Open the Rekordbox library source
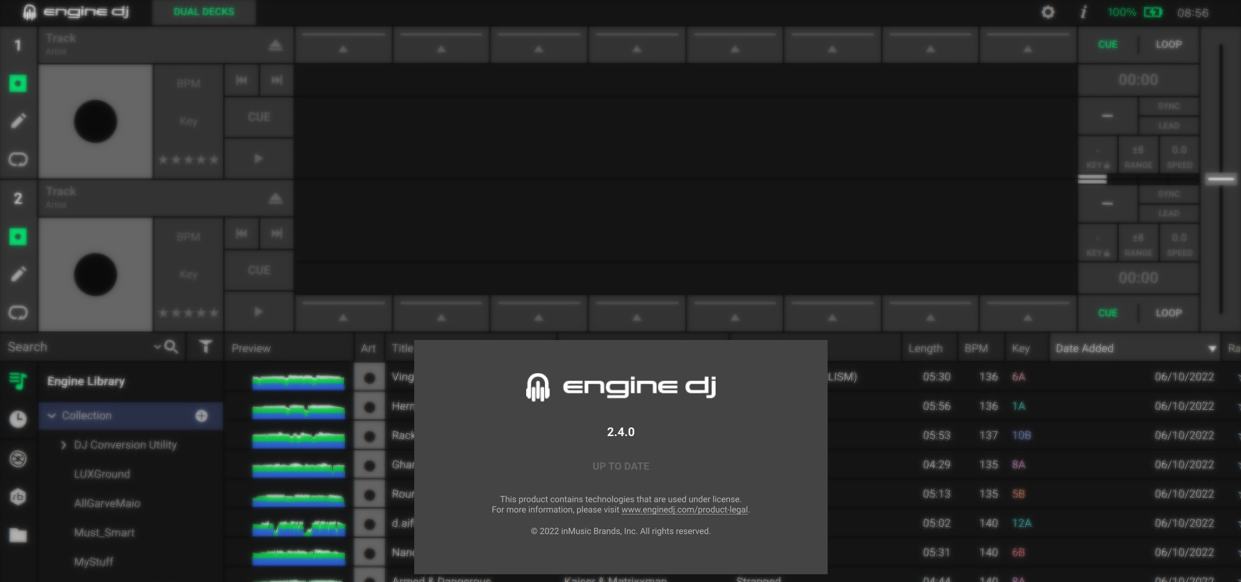Viewport: 1241px width, 582px height. (x=18, y=497)
